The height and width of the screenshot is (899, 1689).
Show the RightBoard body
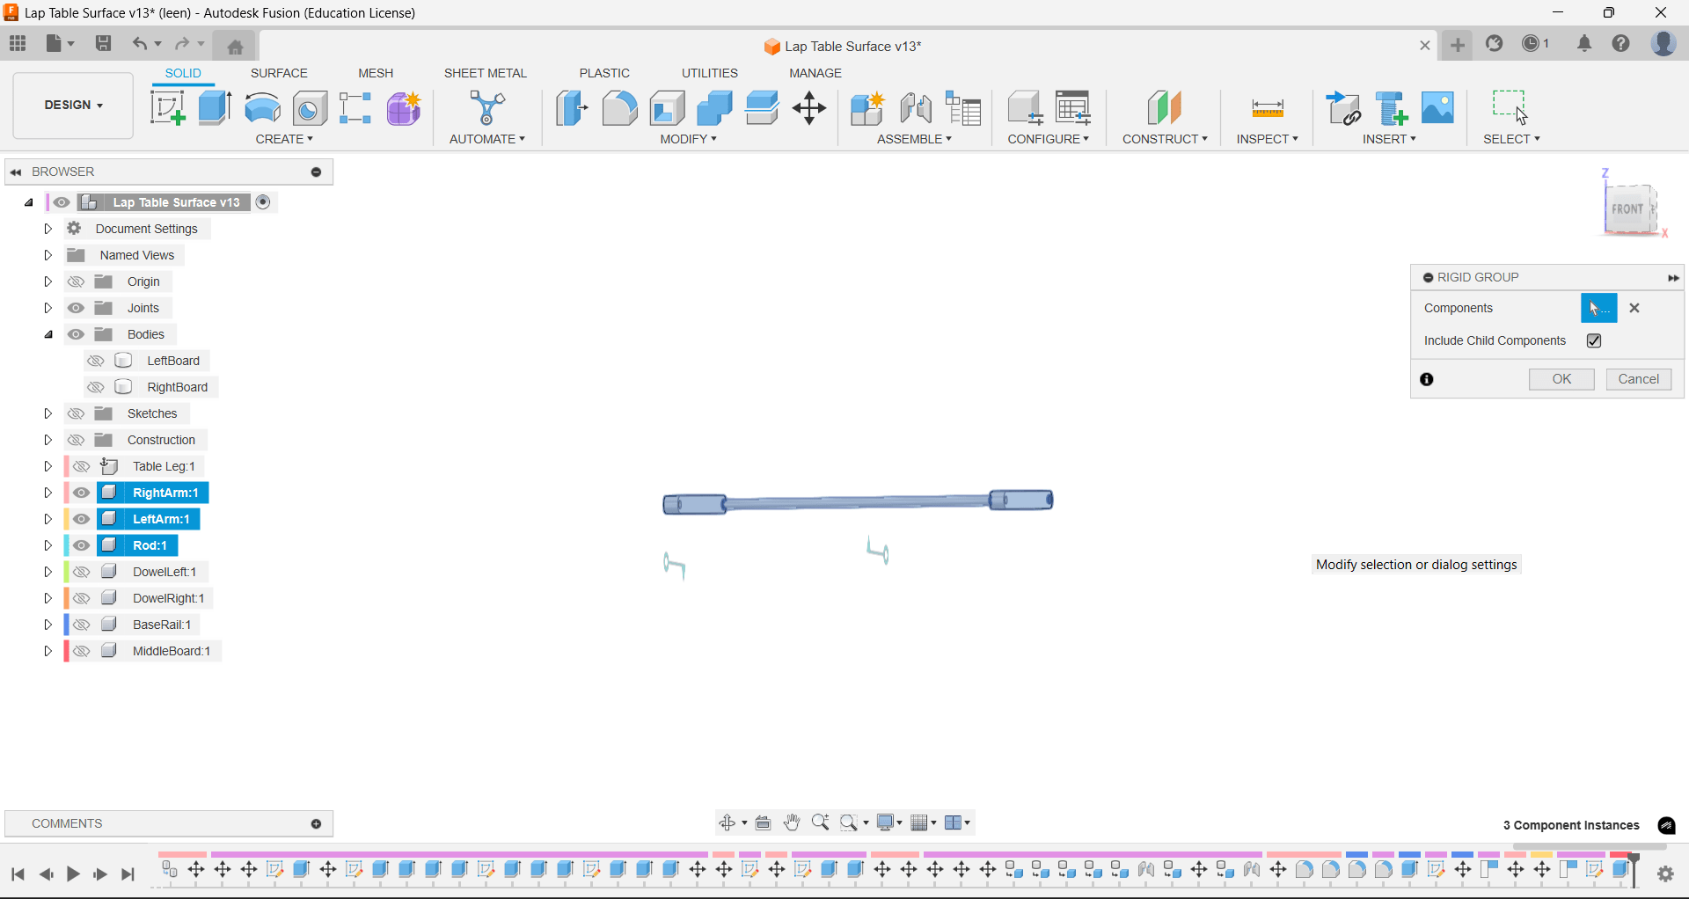(x=96, y=387)
